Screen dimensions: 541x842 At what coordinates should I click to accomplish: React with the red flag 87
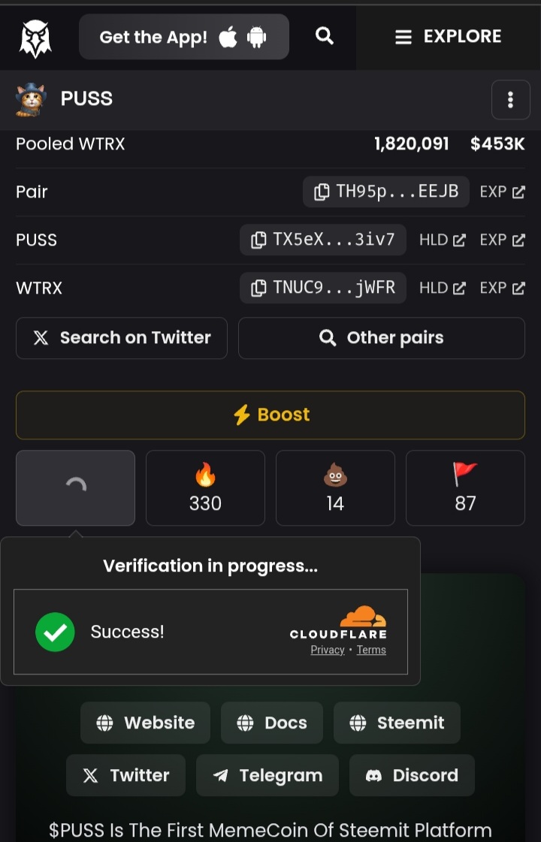tap(465, 487)
